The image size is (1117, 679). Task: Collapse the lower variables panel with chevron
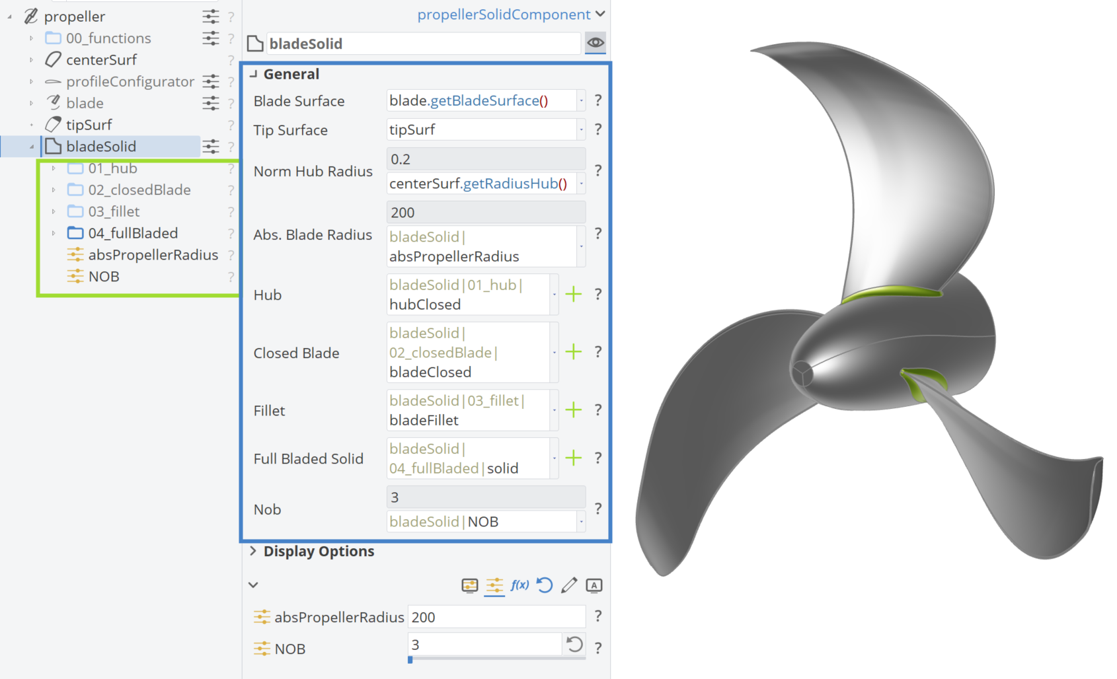[253, 585]
